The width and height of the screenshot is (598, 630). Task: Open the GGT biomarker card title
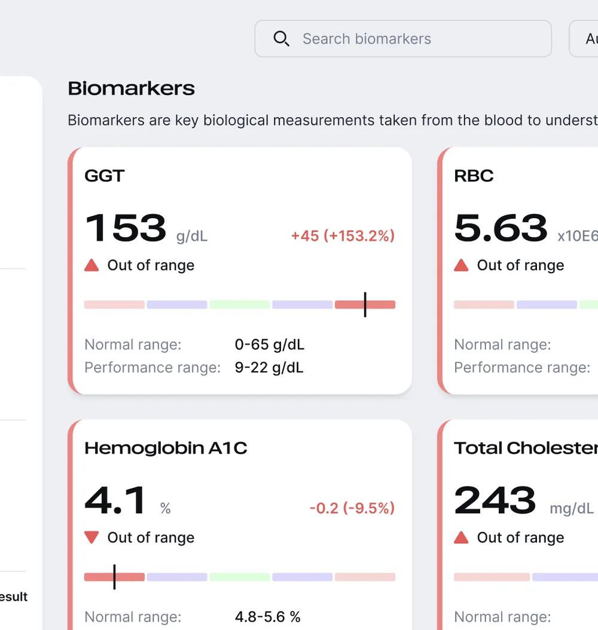click(105, 176)
